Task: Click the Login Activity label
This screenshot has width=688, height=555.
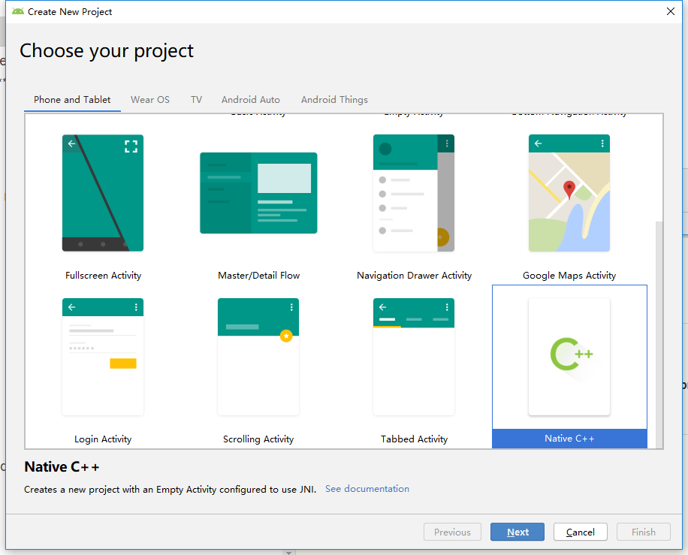Action: 103,439
